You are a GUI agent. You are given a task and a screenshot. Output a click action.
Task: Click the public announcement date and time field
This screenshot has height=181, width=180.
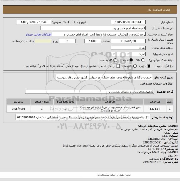pos(34,22)
